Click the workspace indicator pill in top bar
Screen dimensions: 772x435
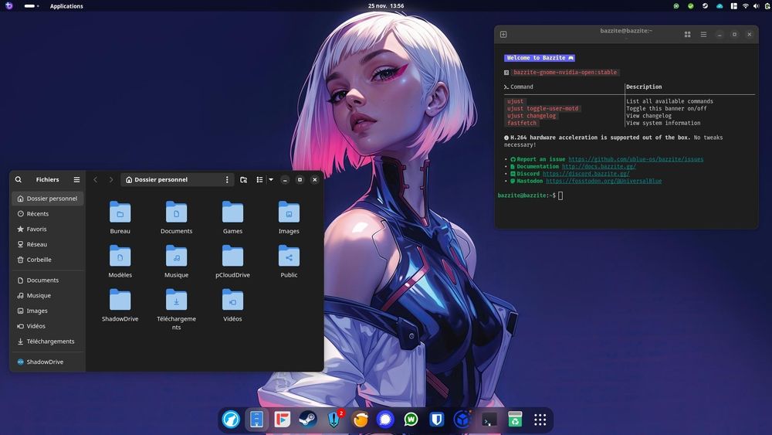pos(29,6)
